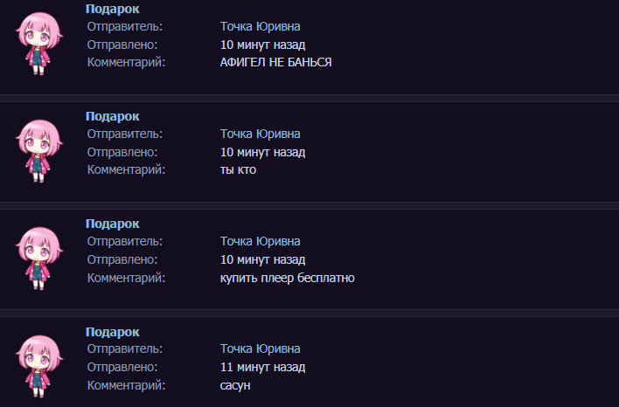This screenshot has height=407, width=619.
Task: Click the "Подарок" heading of the "ты кто" gift
Action: tap(113, 116)
